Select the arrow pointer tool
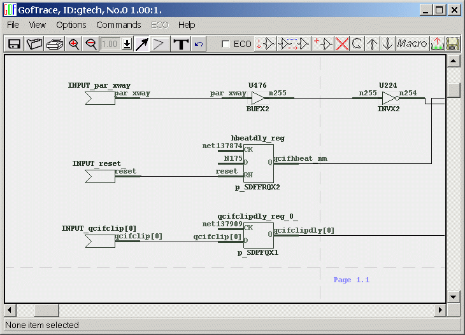Viewport: 465px width, 335px height. coord(141,44)
